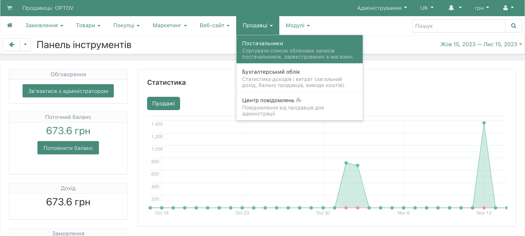525x236 pixels.
Task: Open the Замовлення menu
Action: 44,25
